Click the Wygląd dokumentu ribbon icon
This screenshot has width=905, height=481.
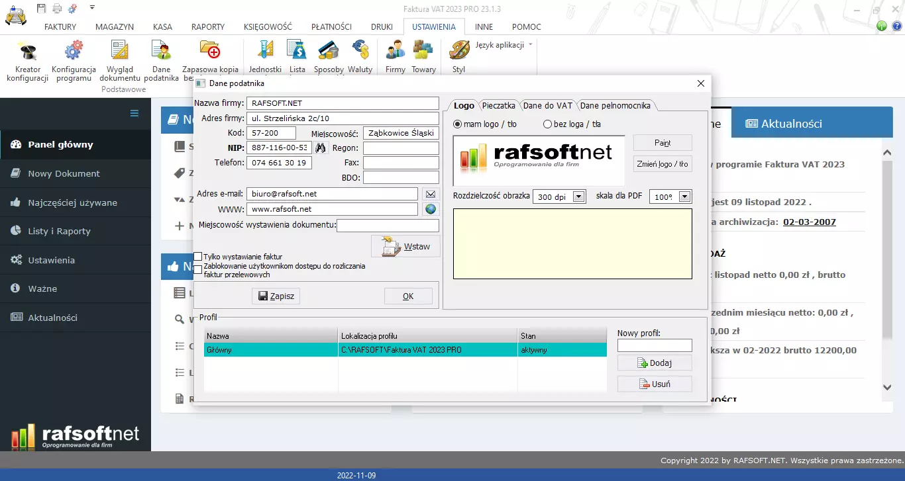pos(119,51)
